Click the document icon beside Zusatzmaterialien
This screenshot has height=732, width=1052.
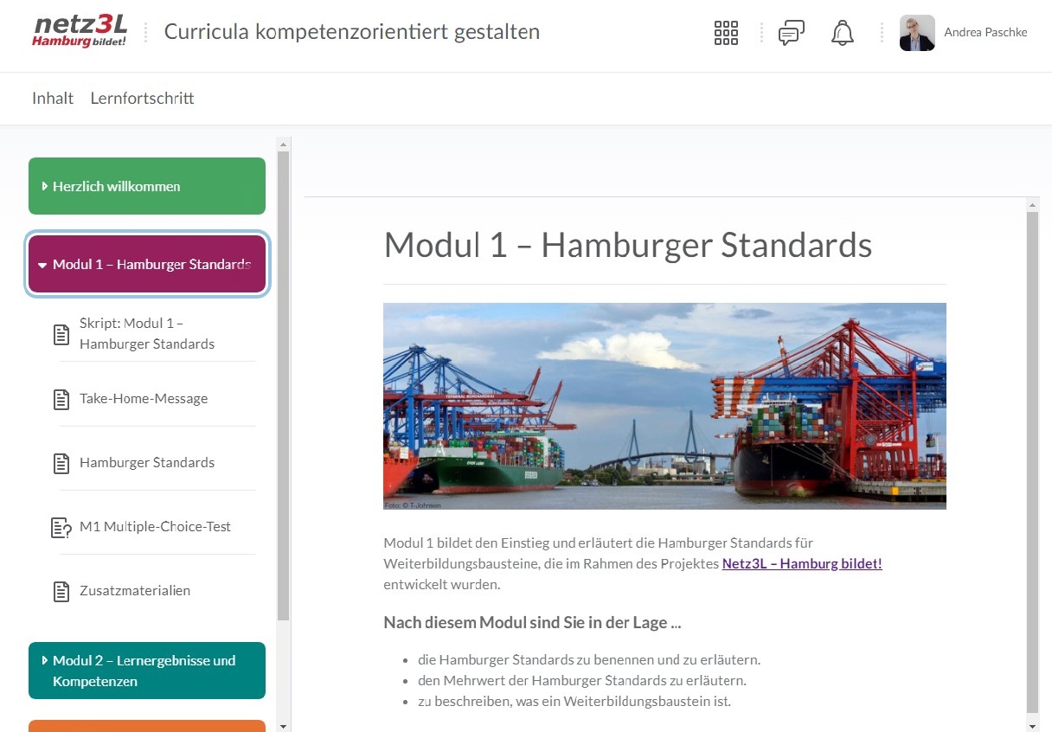[x=61, y=591]
